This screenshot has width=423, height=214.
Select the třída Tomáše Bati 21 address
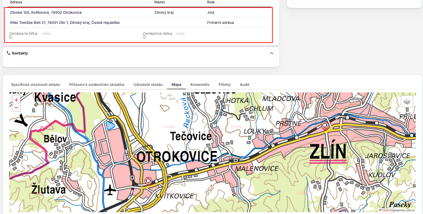coord(65,23)
